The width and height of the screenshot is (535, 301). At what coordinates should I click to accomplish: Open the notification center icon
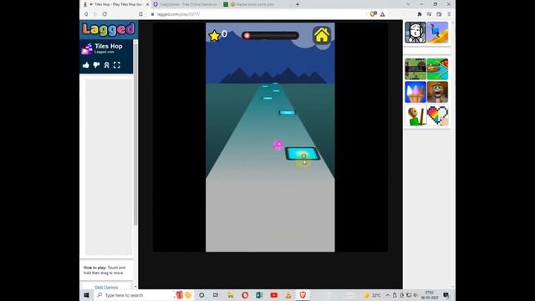pos(446,295)
